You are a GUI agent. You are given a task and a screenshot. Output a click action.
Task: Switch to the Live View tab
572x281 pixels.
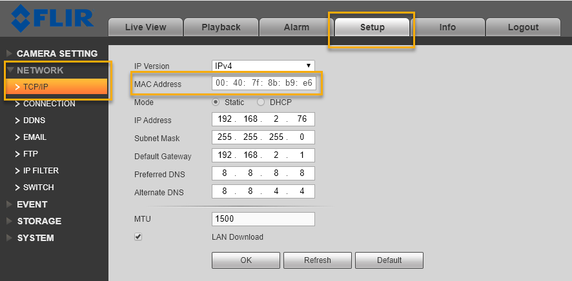pyautogui.click(x=145, y=27)
